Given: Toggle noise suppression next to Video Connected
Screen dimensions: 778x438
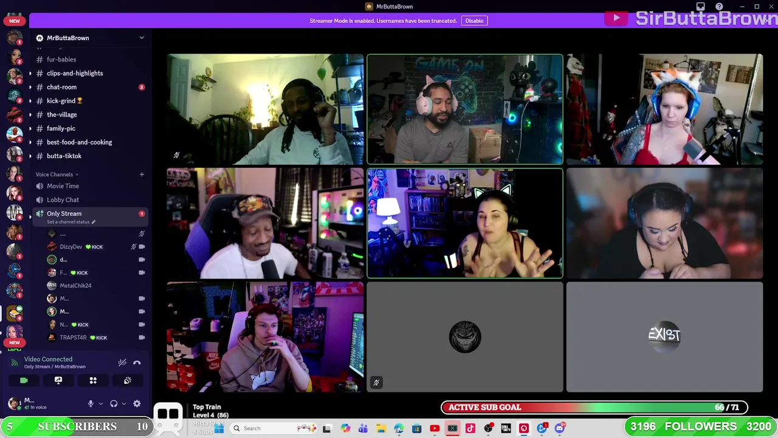Looking at the screenshot, I should [x=122, y=363].
